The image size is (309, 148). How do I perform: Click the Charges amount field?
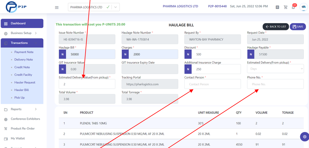click(153, 54)
